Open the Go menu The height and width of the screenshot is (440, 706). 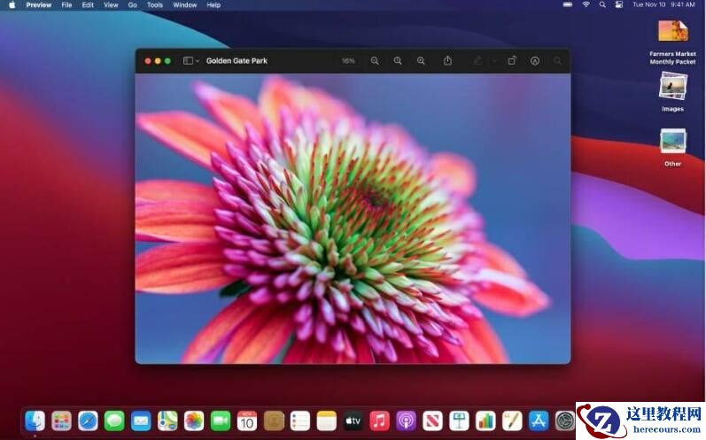132,5
